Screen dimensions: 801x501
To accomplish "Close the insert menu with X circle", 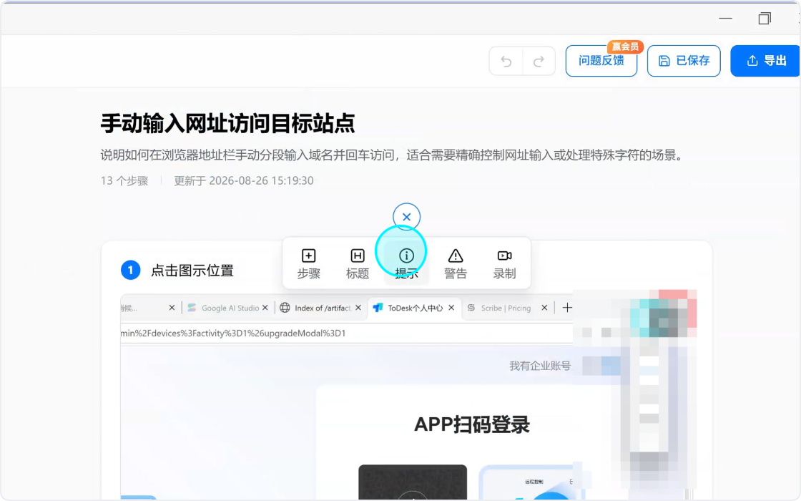I will click(407, 217).
